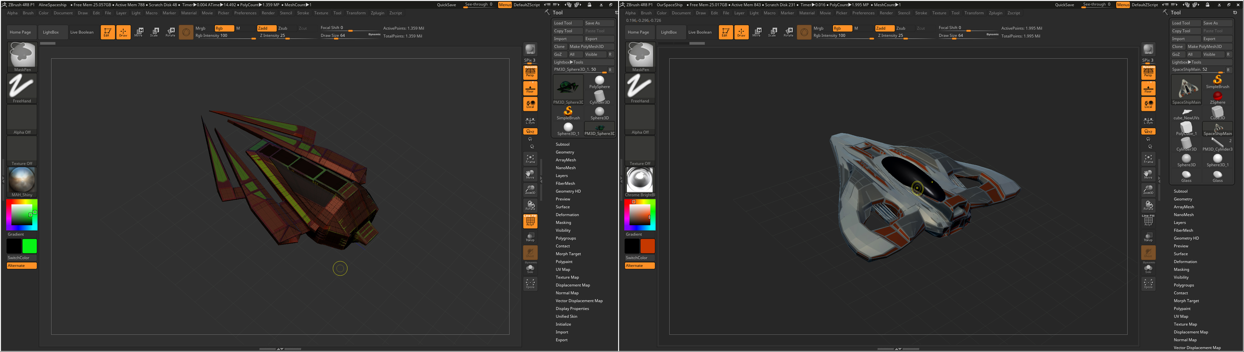Click the L.Sym icon in the right window
Screen dimensions: 1244x352
pos(1148,121)
